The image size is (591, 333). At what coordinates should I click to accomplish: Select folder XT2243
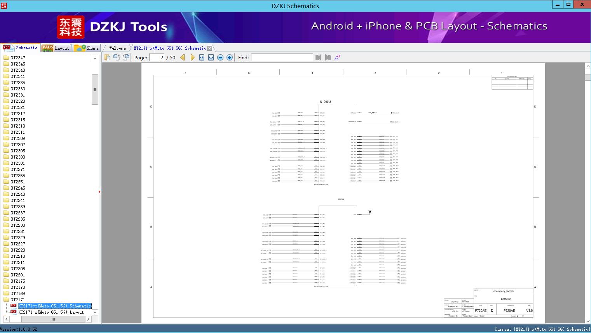tap(18, 194)
